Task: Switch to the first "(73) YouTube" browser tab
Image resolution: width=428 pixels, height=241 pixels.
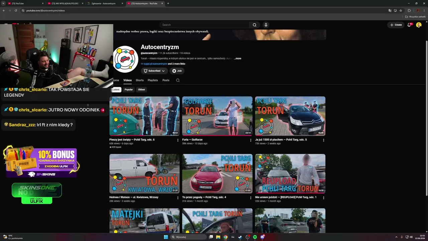Action: [25, 3]
